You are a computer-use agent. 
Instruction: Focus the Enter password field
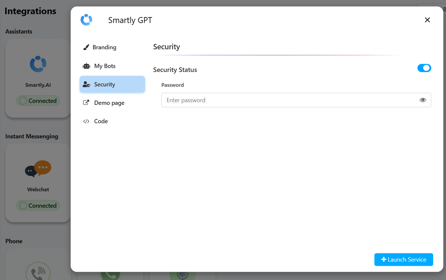click(296, 100)
